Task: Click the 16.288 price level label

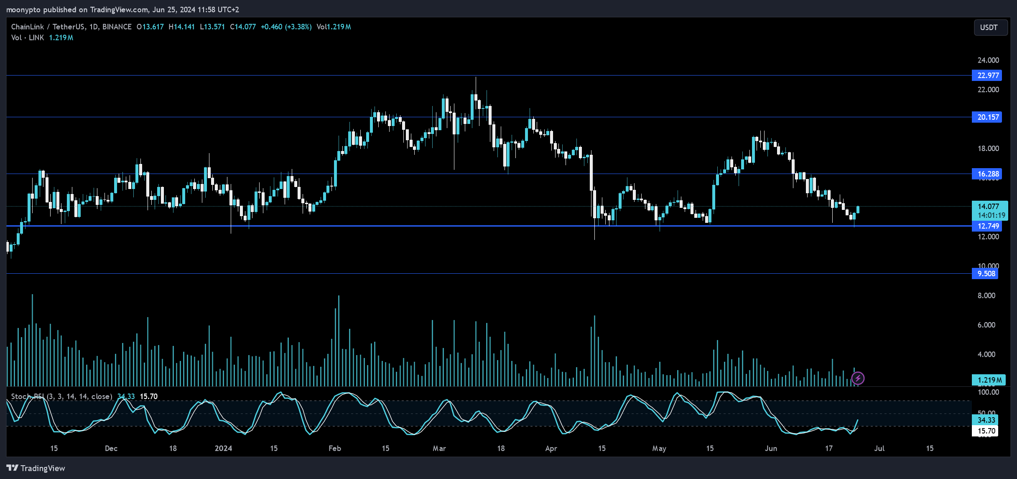Action: click(x=987, y=174)
